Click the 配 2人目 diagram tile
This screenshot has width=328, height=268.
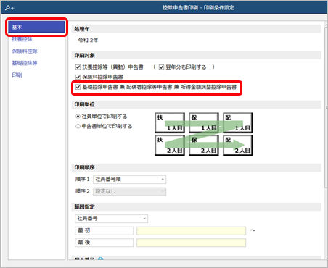(x=238, y=146)
